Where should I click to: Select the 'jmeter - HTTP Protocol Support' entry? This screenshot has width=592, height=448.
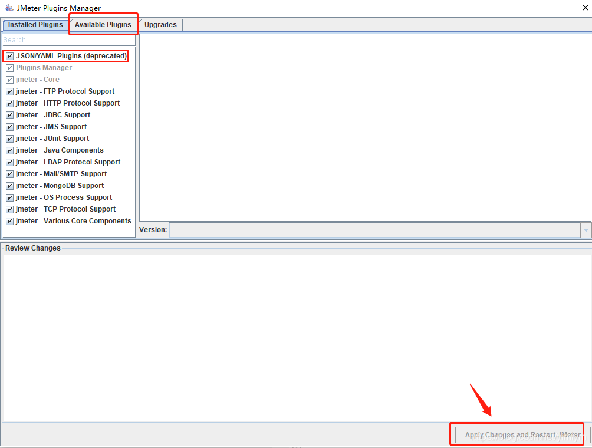(68, 103)
